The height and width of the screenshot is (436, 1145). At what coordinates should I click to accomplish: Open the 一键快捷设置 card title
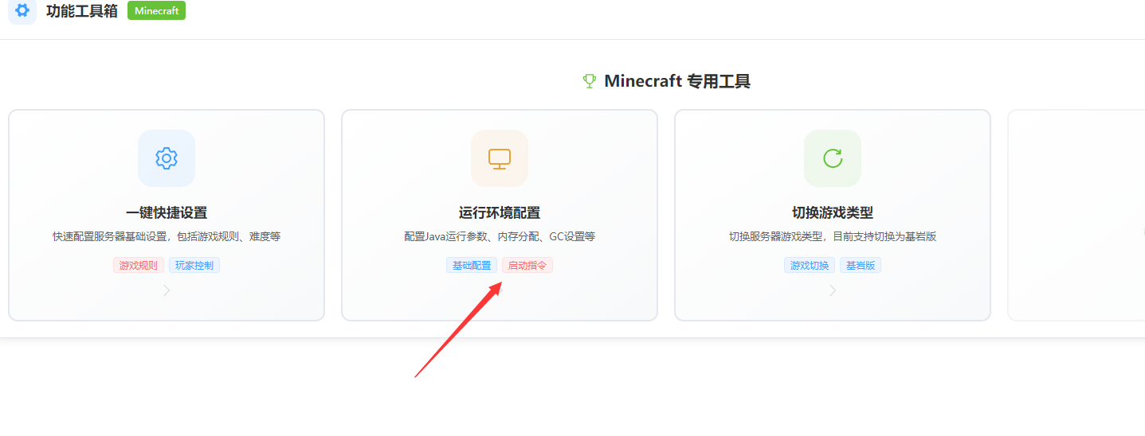[x=167, y=212]
